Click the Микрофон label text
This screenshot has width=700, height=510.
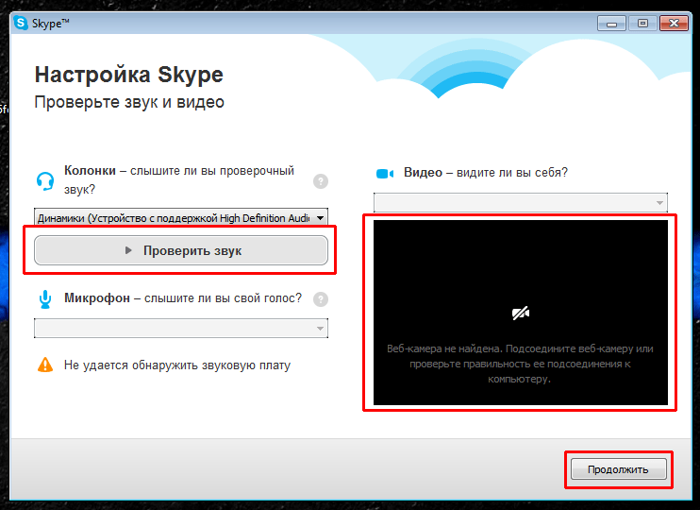coord(97,298)
